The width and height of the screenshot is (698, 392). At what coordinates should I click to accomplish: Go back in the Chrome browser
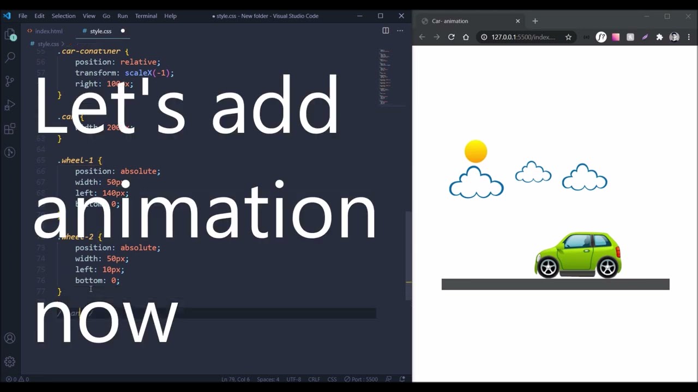422,37
